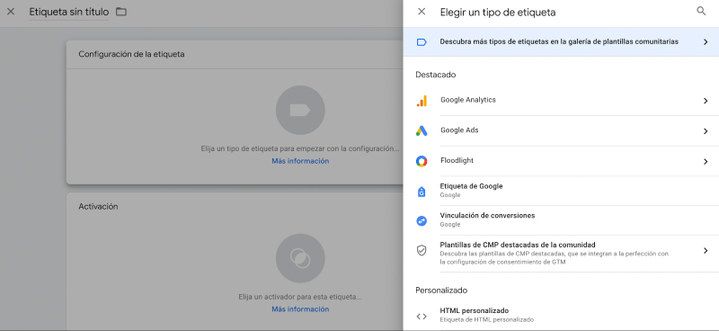Viewport: 719px width, 331px height.
Task: Click the 'Personalizado' section heading
Action: (441, 291)
